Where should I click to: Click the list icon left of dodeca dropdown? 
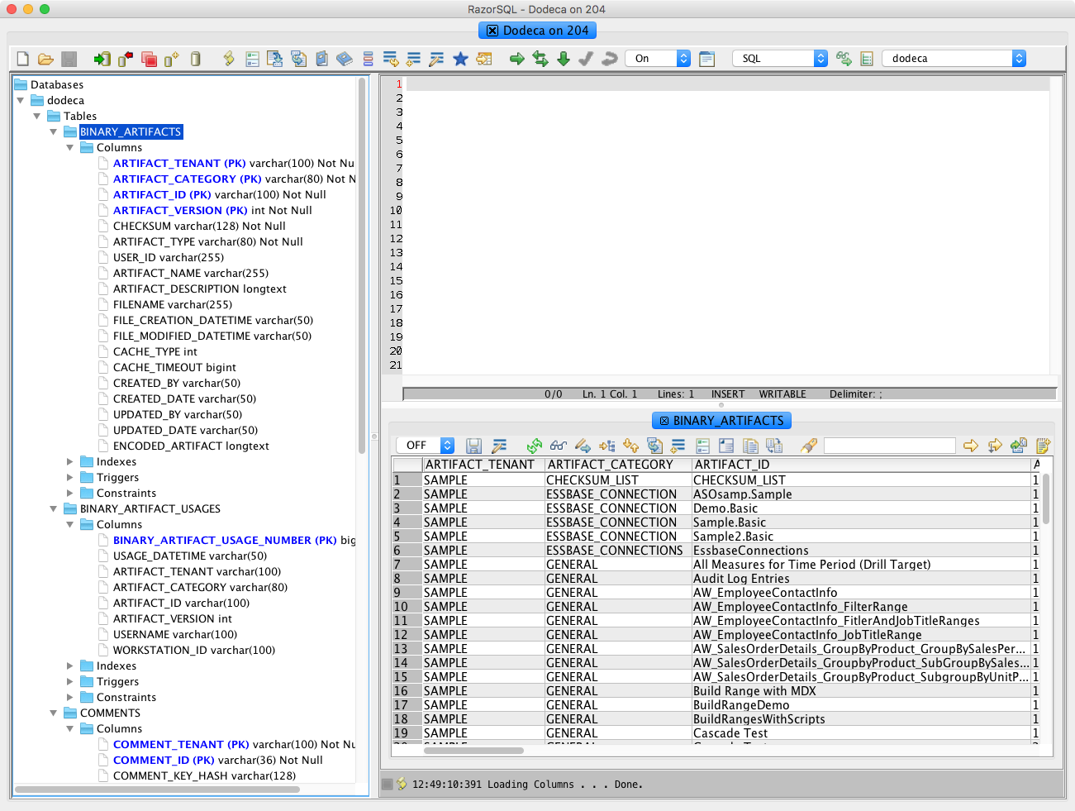pos(867,59)
